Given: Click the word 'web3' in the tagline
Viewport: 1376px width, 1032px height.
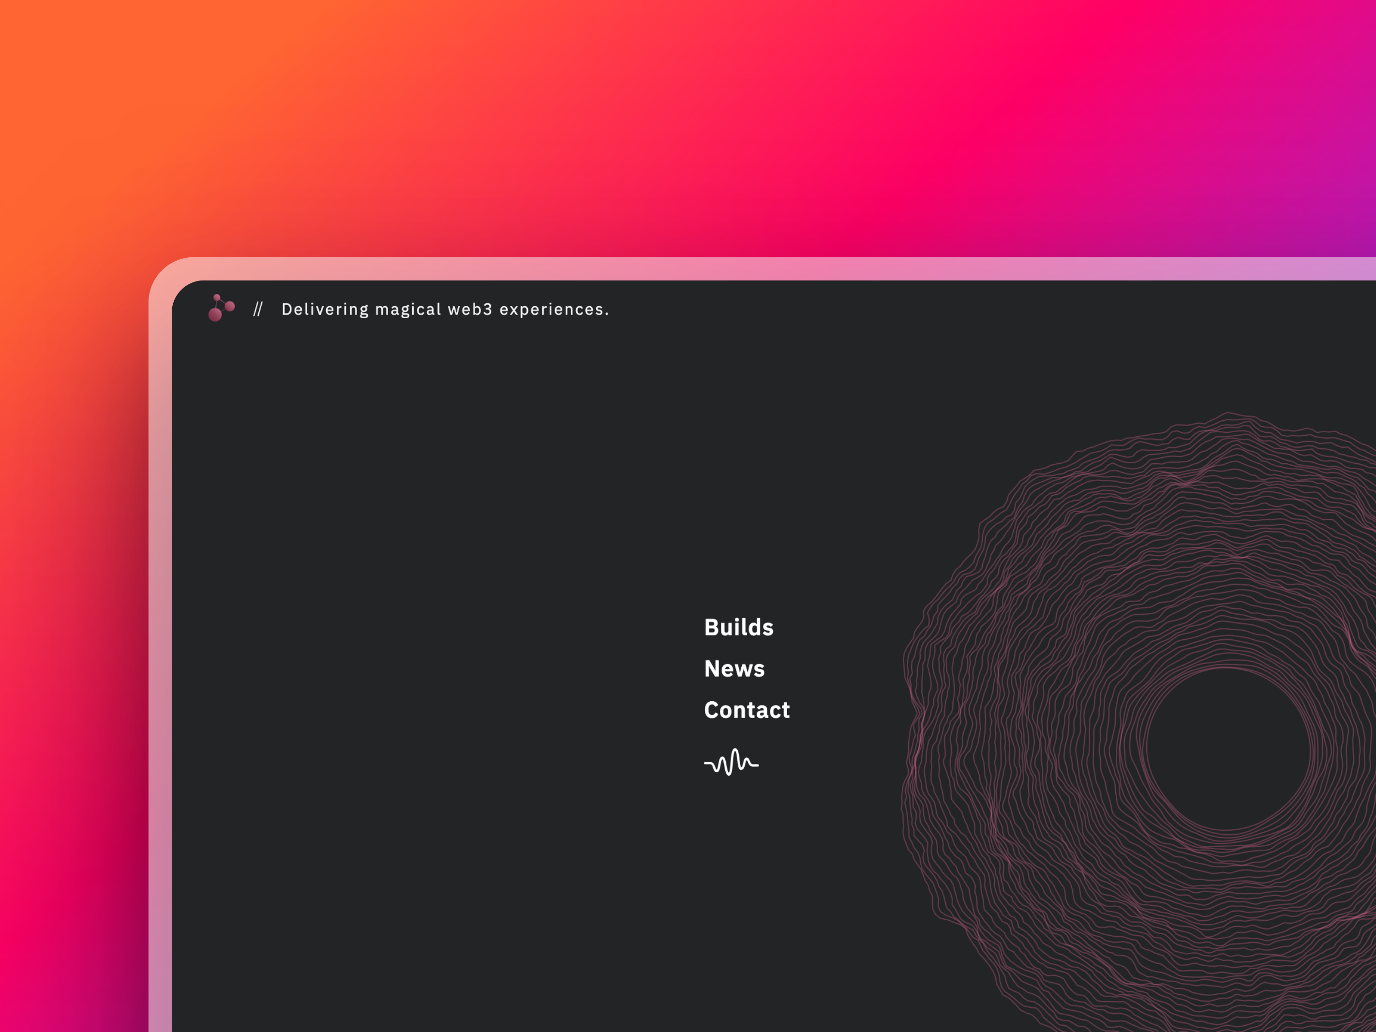Looking at the screenshot, I should pos(470,310).
